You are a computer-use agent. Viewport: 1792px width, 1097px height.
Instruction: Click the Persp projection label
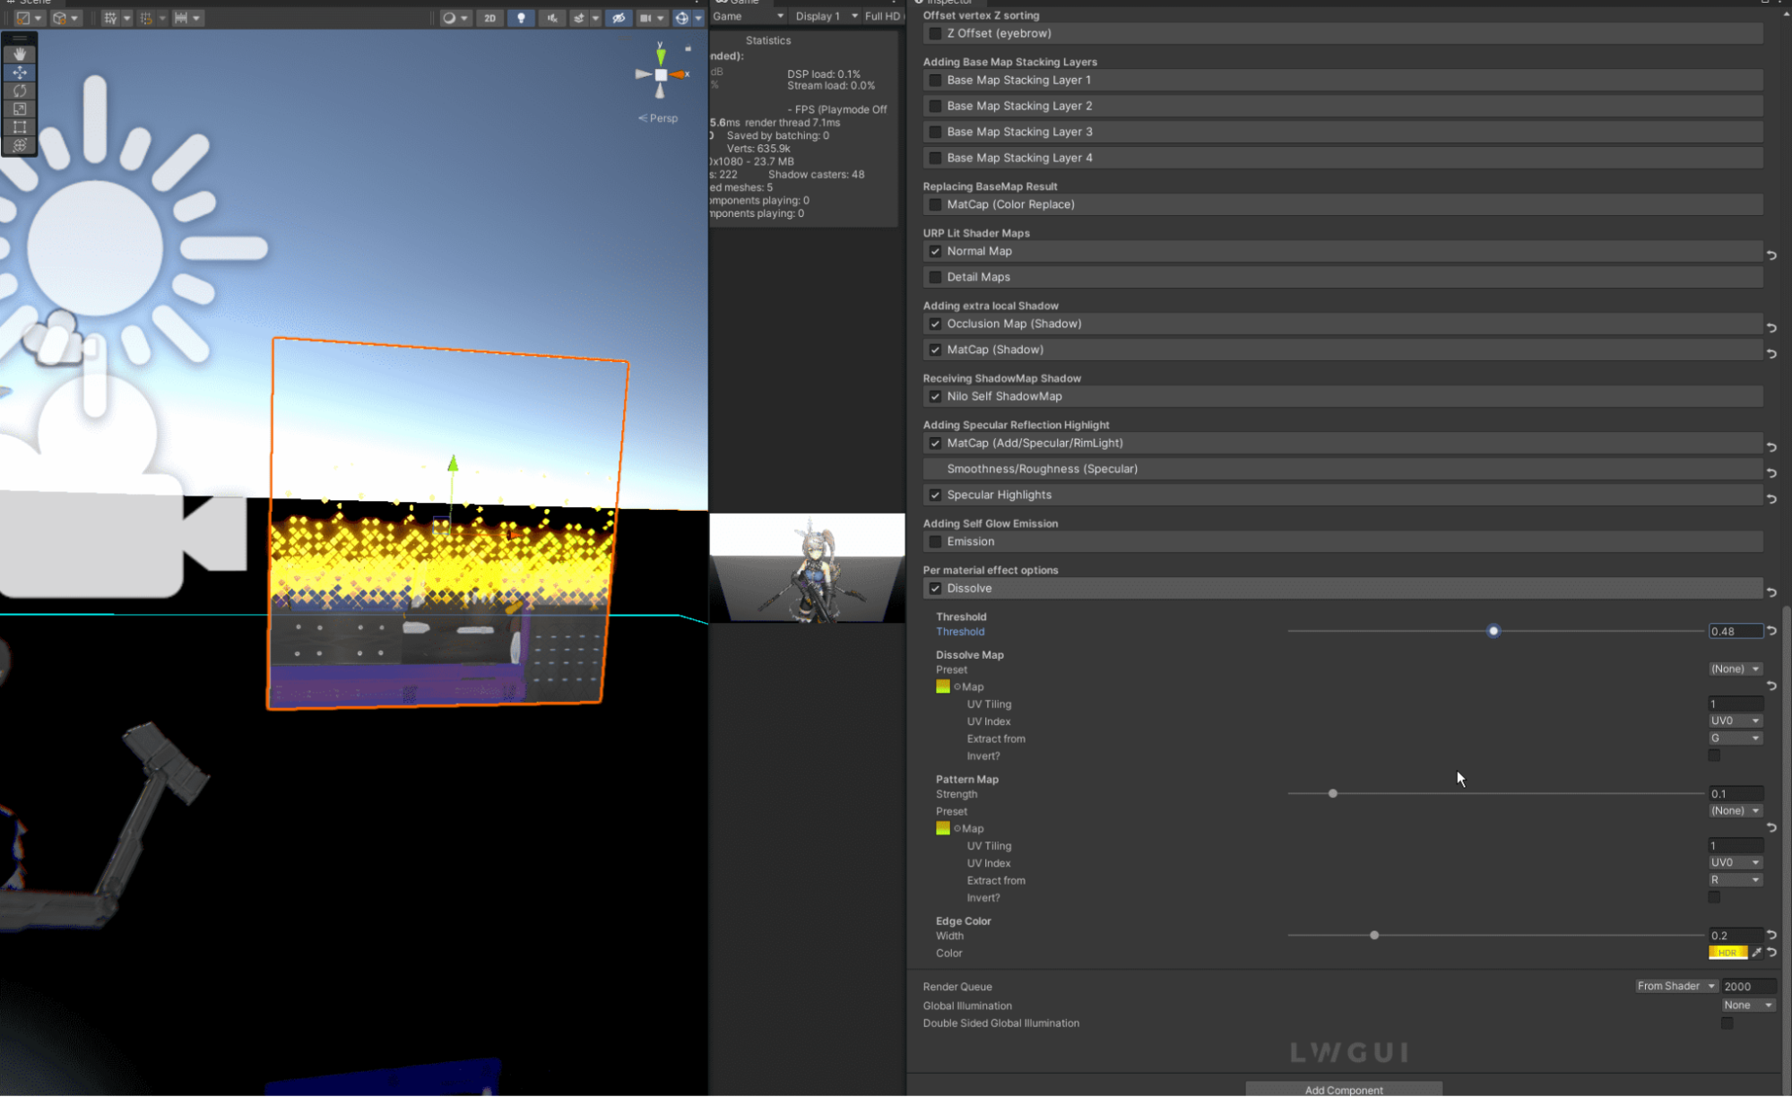point(658,118)
